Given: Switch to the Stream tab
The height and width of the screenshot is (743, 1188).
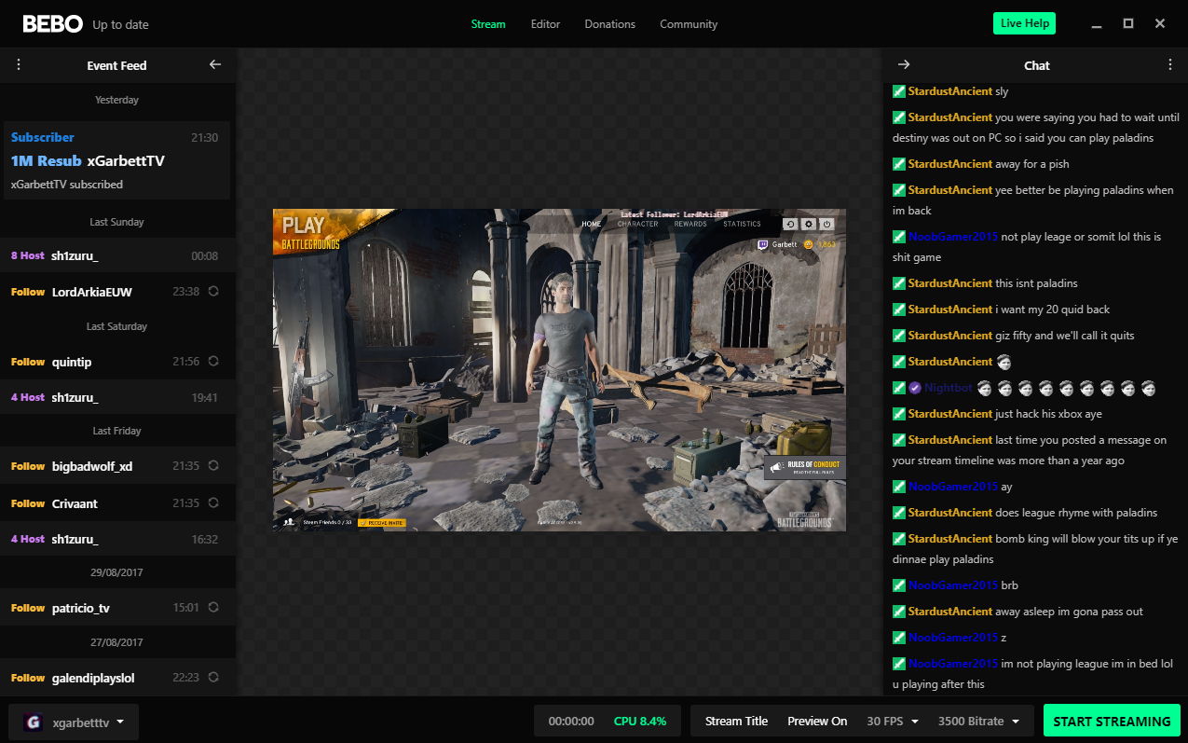Looking at the screenshot, I should [x=488, y=24].
